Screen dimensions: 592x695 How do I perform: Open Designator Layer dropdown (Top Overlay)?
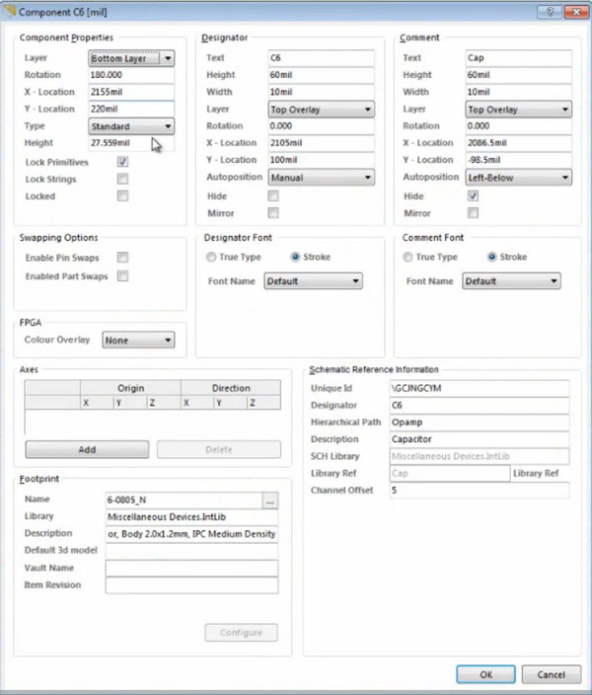(x=322, y=110)
